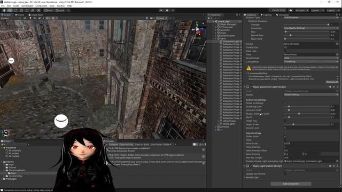
Task: Open Culling Mask dropdown
Action: point(311,62)
